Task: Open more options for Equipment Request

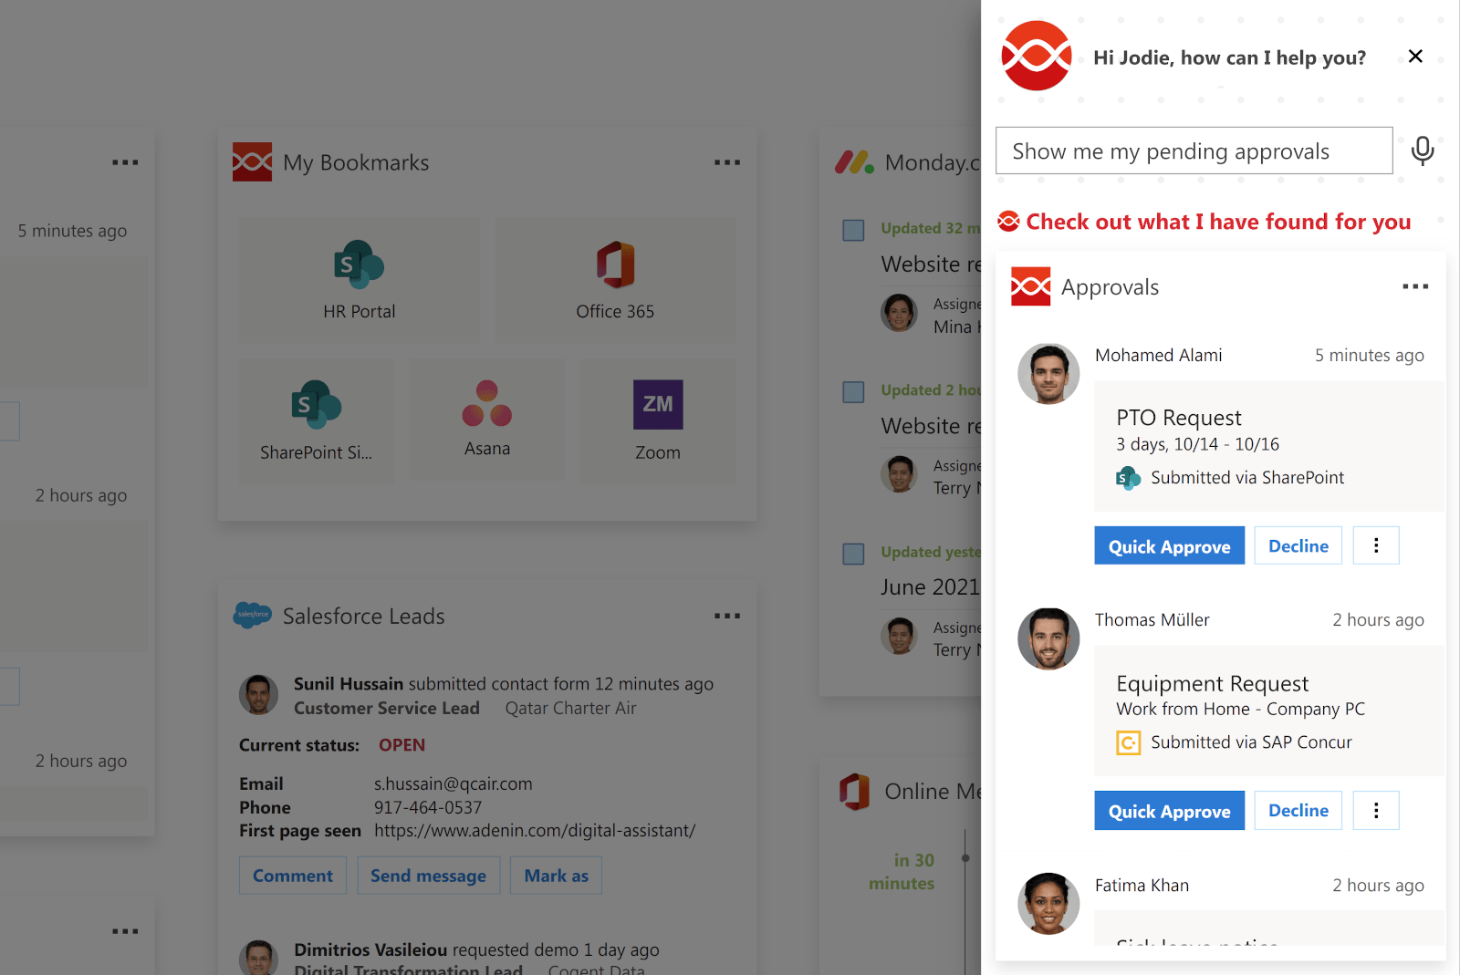Action: pyautogui.click(x=1375, y=810)
